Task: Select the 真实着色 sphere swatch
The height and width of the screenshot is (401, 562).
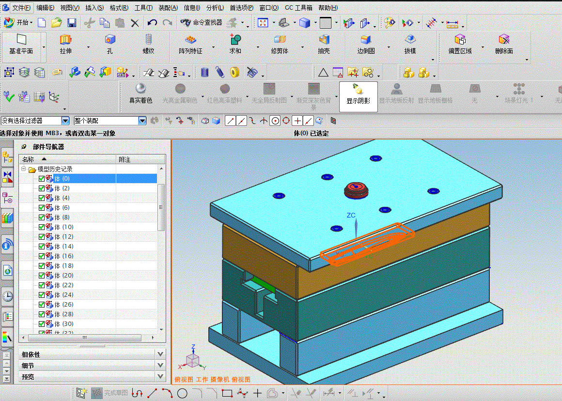Action: coord(140,89)
